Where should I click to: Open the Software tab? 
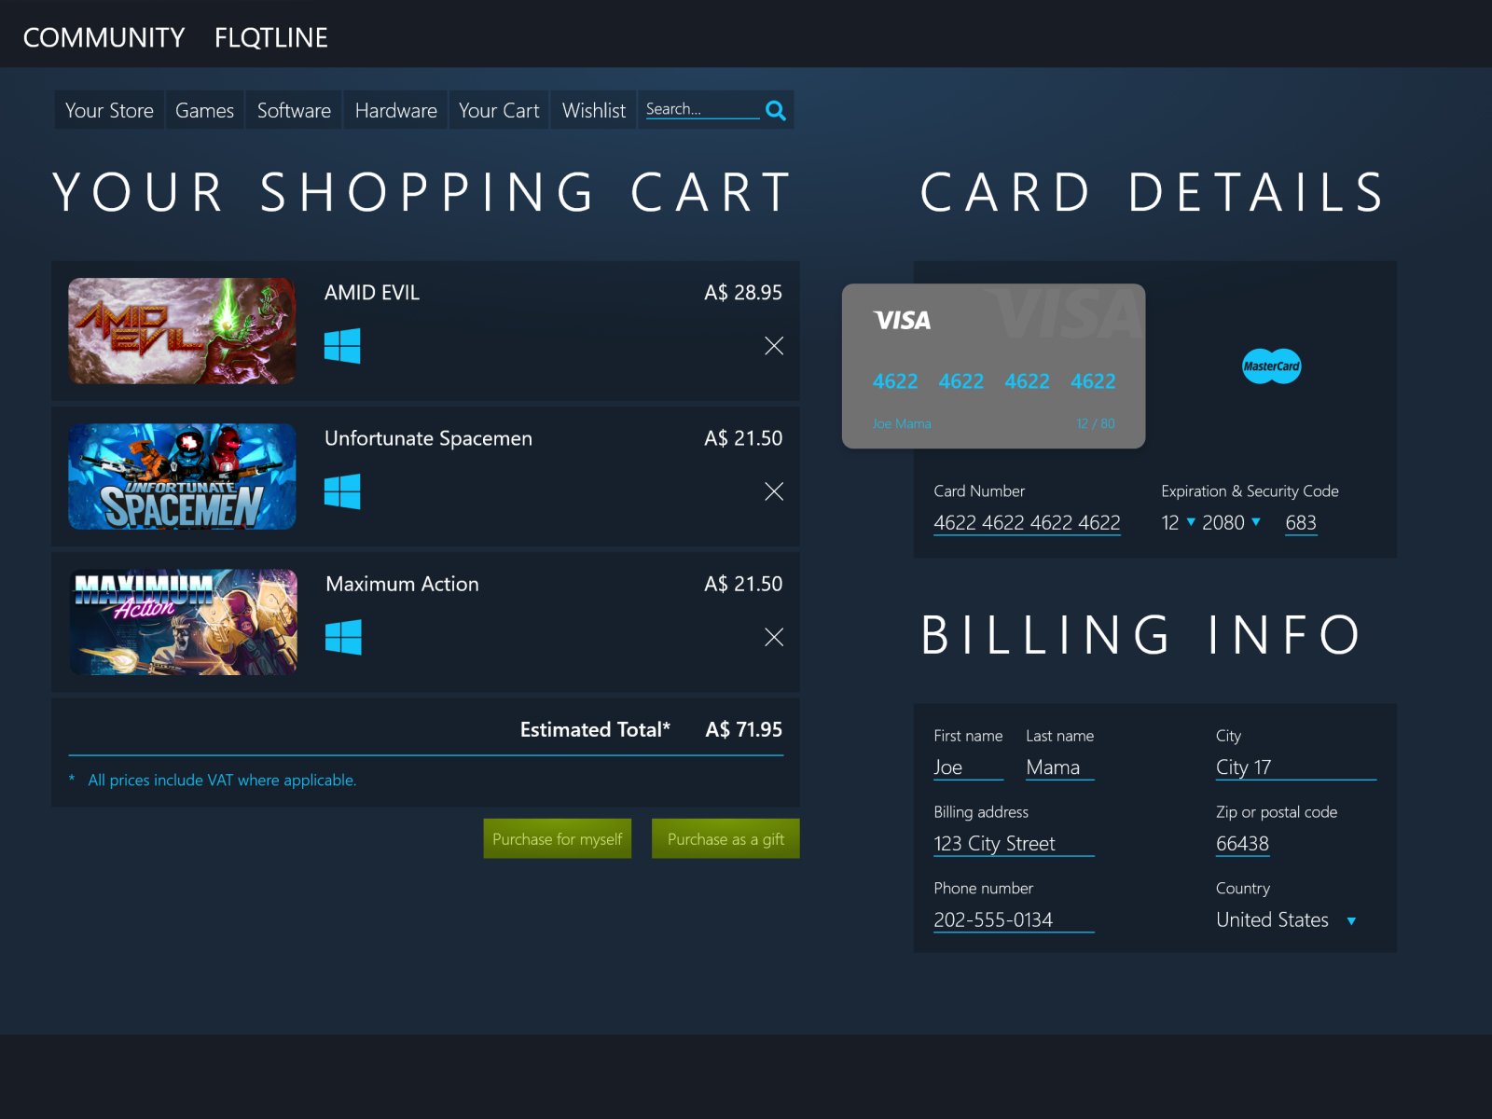tap(294, 110)
